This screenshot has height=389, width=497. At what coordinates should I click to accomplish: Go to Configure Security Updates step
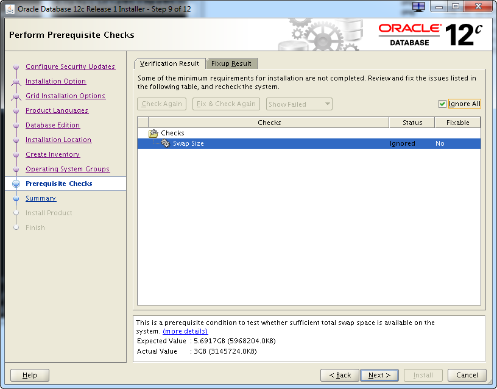click(x=71, y=66)
